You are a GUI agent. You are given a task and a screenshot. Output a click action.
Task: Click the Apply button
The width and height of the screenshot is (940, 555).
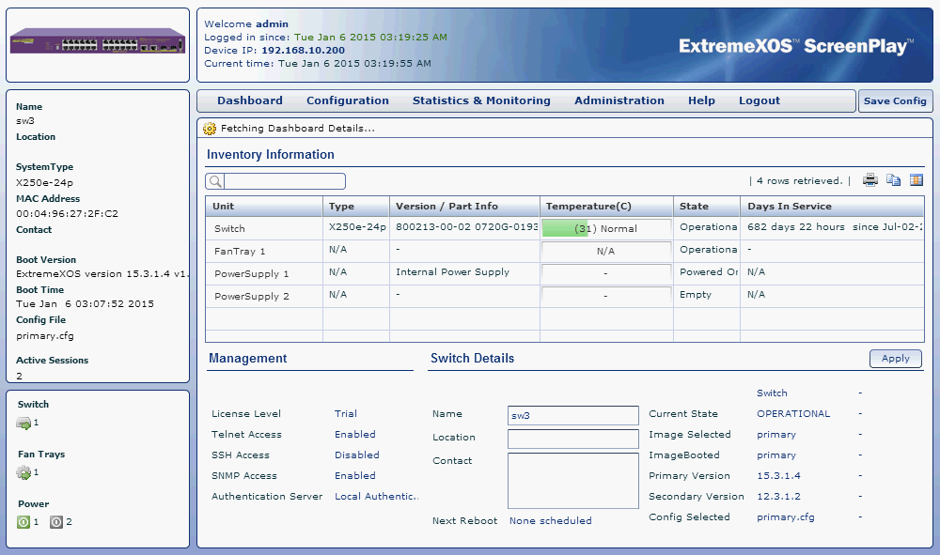[x=896, y=358]
